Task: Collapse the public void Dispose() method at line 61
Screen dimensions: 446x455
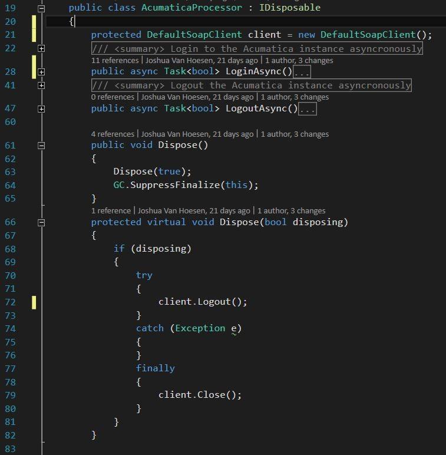Action: click(x=41, y=146)
